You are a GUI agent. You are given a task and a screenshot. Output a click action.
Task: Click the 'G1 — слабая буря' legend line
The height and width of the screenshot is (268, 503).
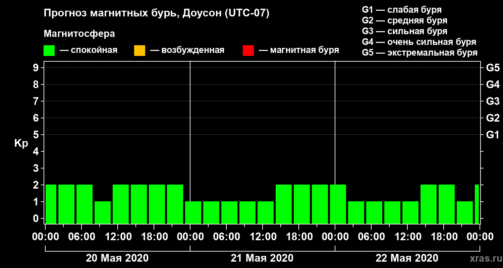pos(402,10)
